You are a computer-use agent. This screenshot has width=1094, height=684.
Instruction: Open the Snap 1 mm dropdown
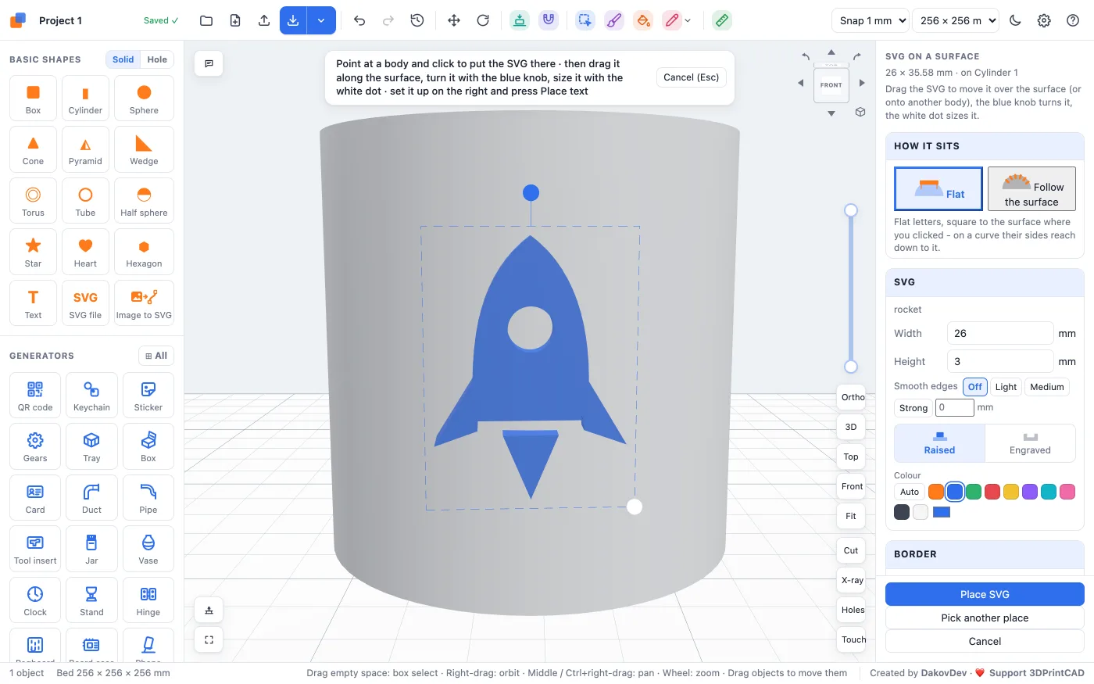871,20
